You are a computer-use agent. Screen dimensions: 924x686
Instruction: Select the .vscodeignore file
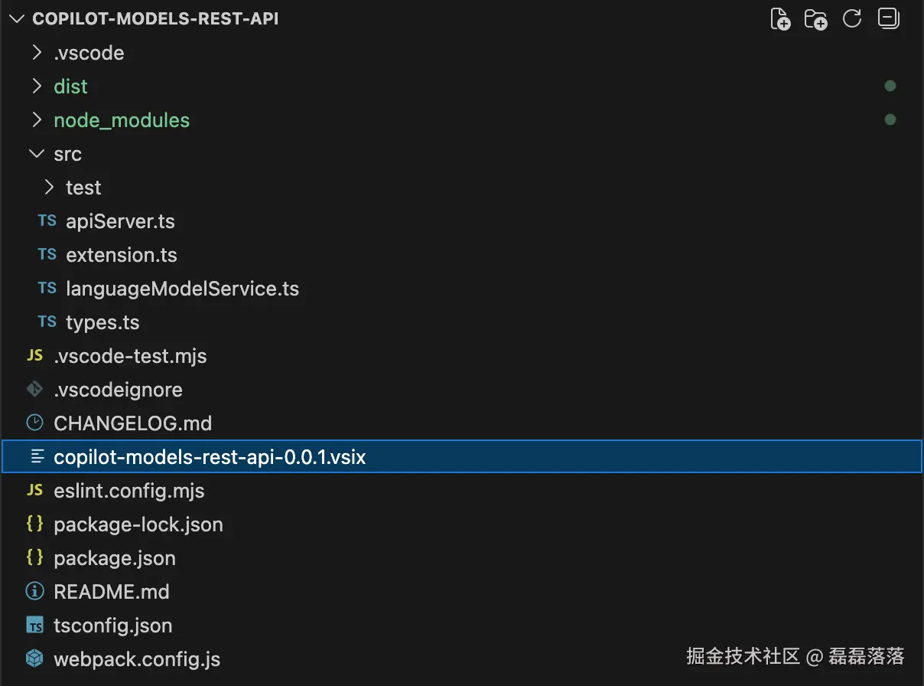click(x=118, y=389)
